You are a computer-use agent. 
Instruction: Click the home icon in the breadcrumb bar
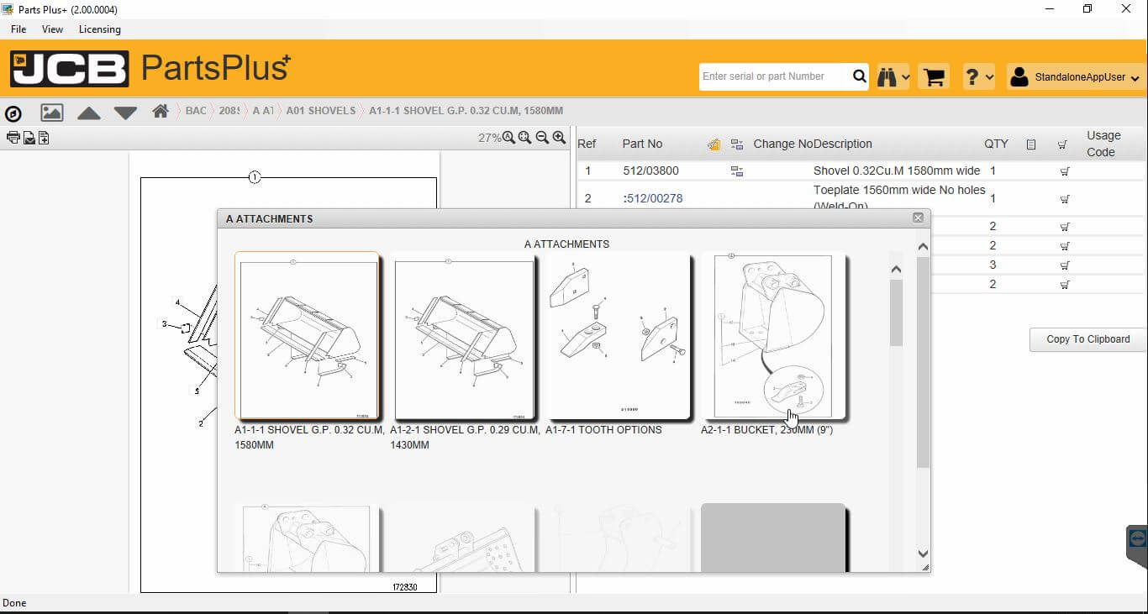pyautogui.click(x=161, y=111)
